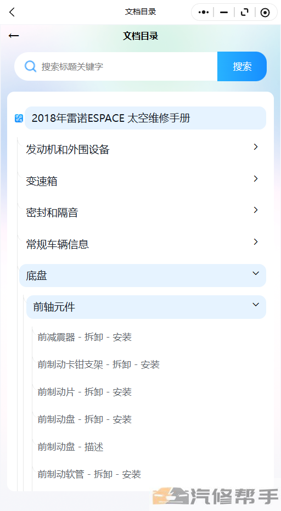281x511 pixels.
Task: Open 前制动卡钳支架 - 拆卸 - 安装 document
Action: pyautogui.click(x=98, y=364)
